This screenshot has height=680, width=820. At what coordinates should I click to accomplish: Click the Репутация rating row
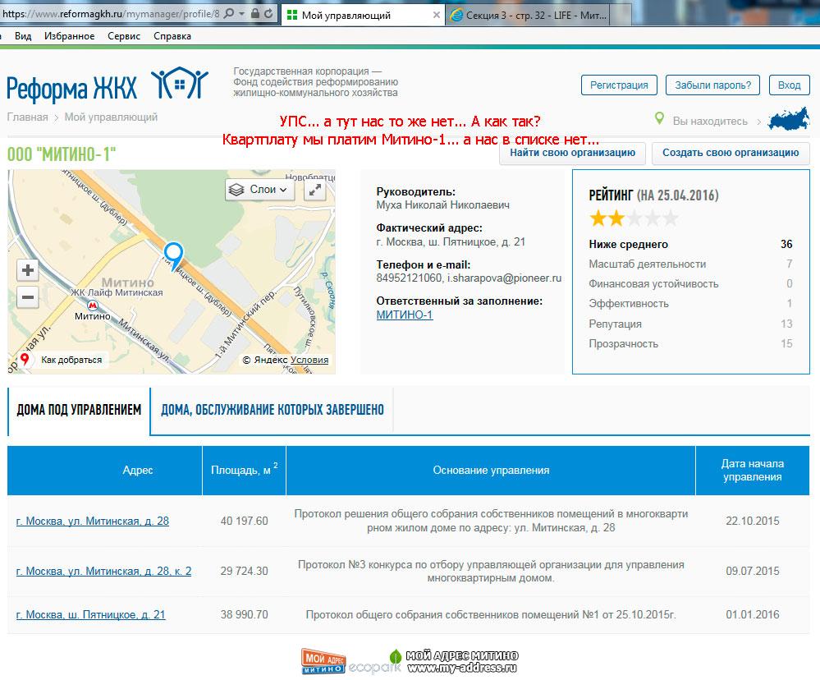pos(690,324)
